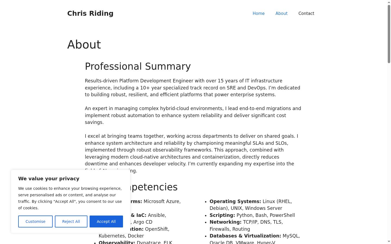Viewport: 391px width, 244px height.
Task: Go to the Home page
Action: (258, 13)
